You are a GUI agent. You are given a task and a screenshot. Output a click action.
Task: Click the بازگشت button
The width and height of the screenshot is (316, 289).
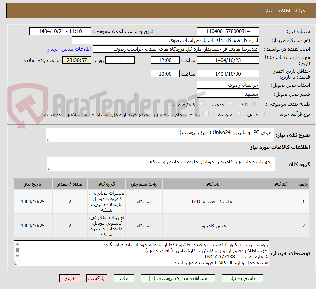point(97,278)
